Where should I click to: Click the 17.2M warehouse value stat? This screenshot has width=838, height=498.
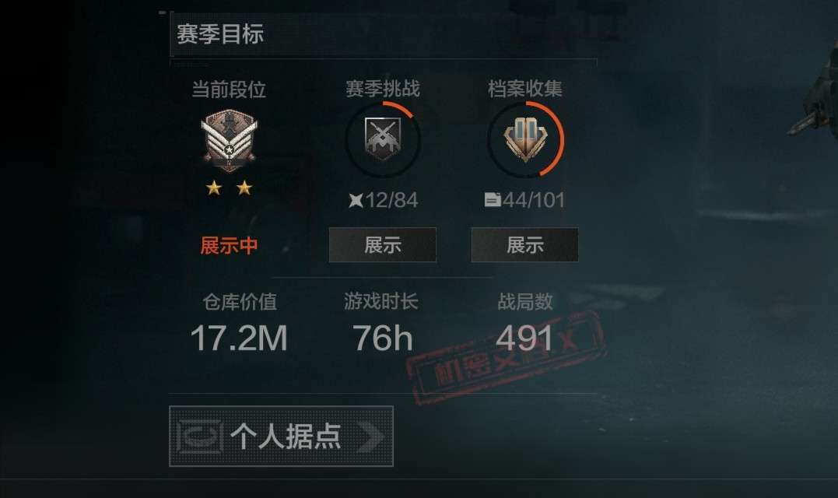(x=239, y=338)
